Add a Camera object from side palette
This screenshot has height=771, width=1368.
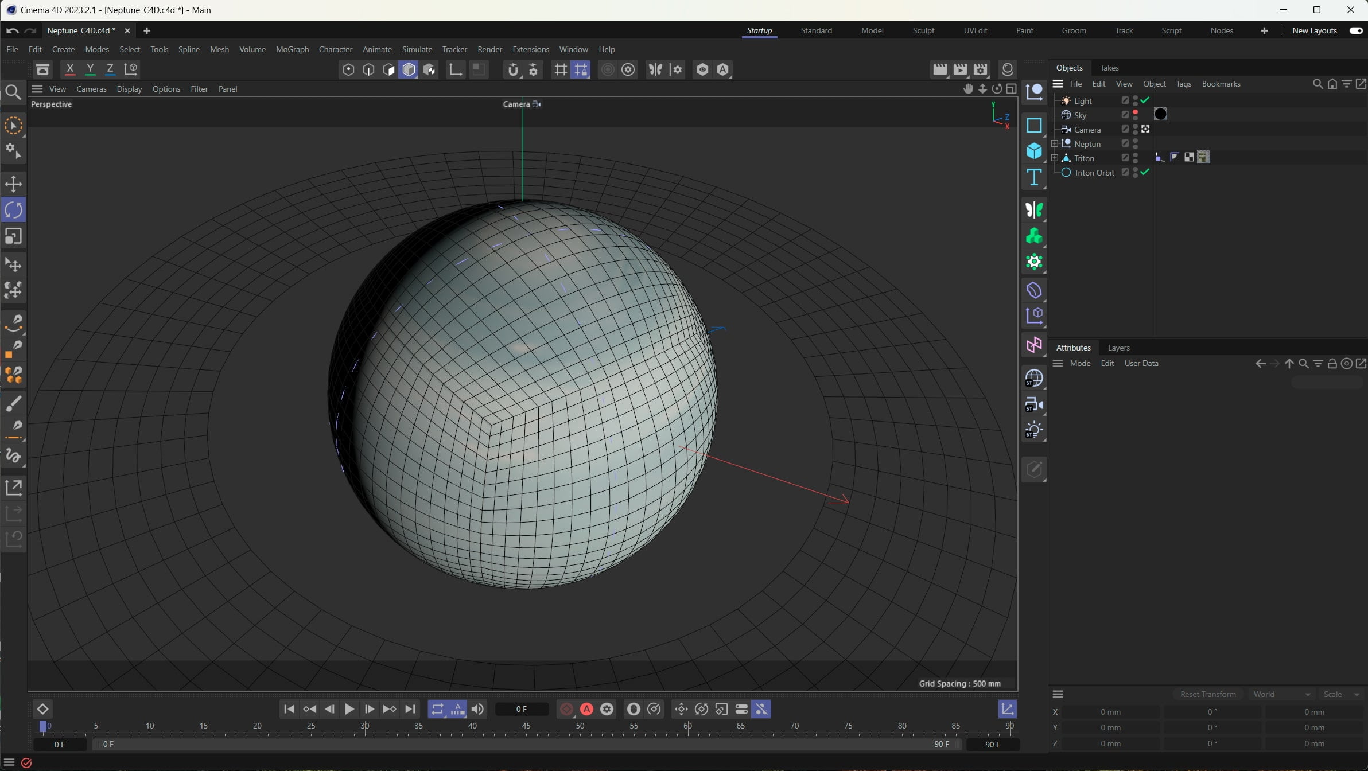tap(1034, 405)
